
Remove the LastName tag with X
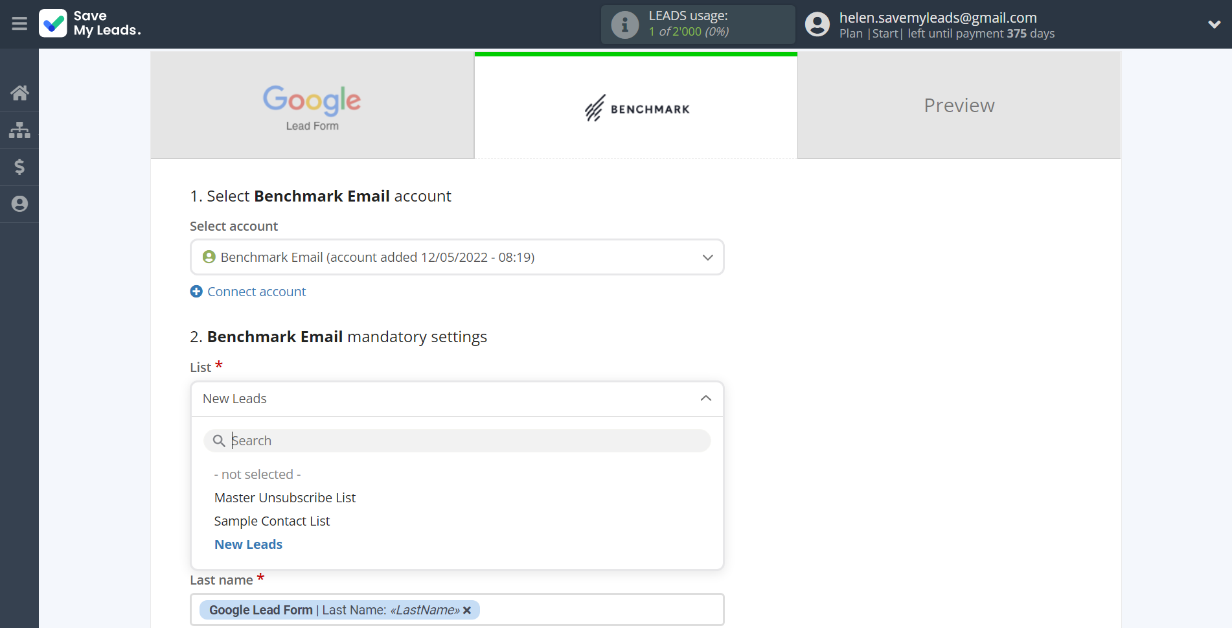[467, 610]
